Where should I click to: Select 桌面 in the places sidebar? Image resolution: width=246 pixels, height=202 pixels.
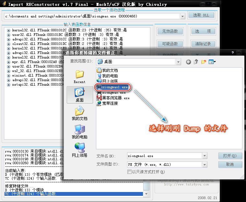pyautogui.click(x=80, y=95)
